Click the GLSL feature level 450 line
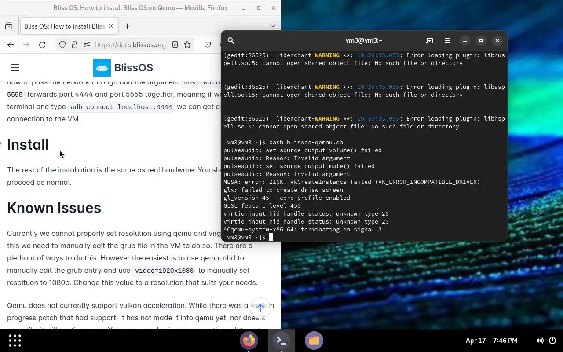 [262, 206]
